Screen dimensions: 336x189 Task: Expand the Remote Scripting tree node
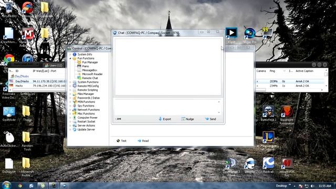point(70,90)
